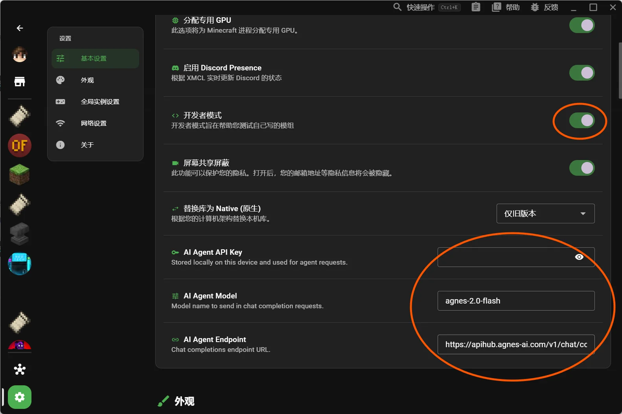
Task: Click the gamepad icon beside 全局实例设置
Action: click(x=60, y=102)
